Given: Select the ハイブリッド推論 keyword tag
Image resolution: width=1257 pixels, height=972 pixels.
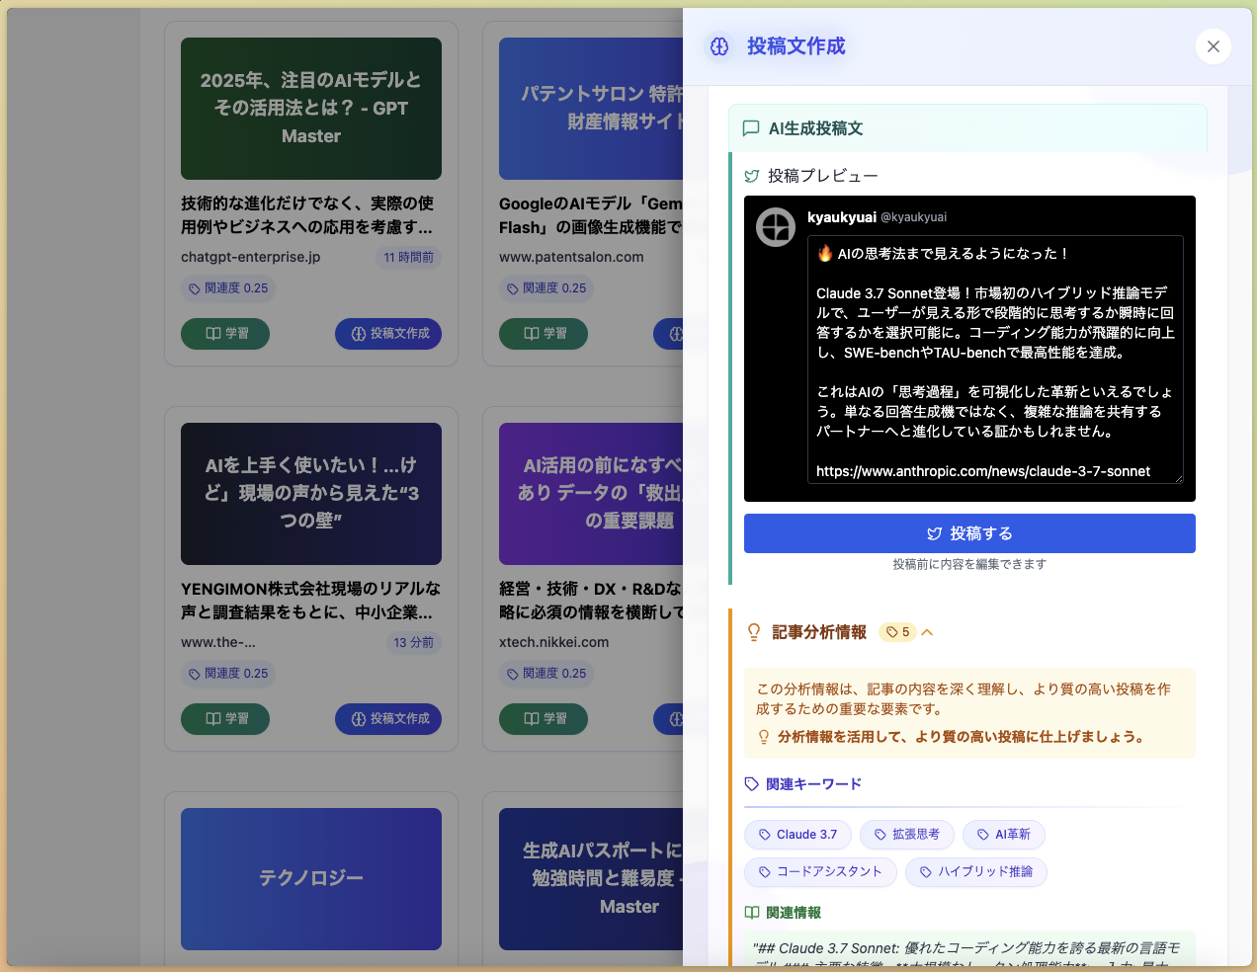Looking at the screenshot, I should [x=975, y=871].
